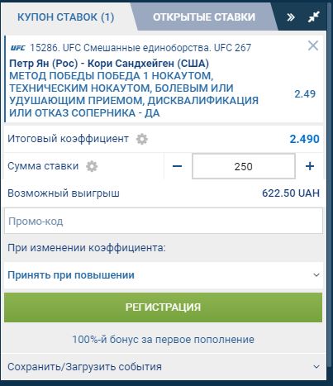
Task: Open settings gear next to Итоговый коэффициент
Action: coord(142,139)
